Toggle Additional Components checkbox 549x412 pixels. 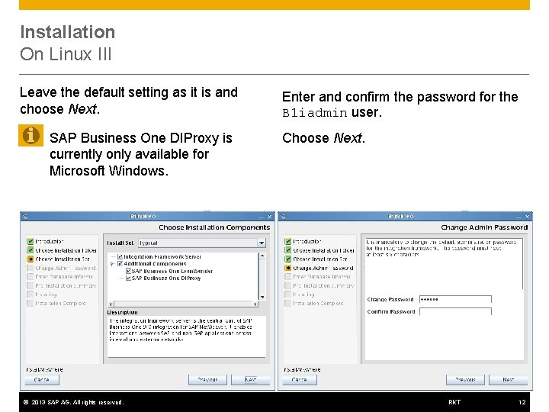120,264
